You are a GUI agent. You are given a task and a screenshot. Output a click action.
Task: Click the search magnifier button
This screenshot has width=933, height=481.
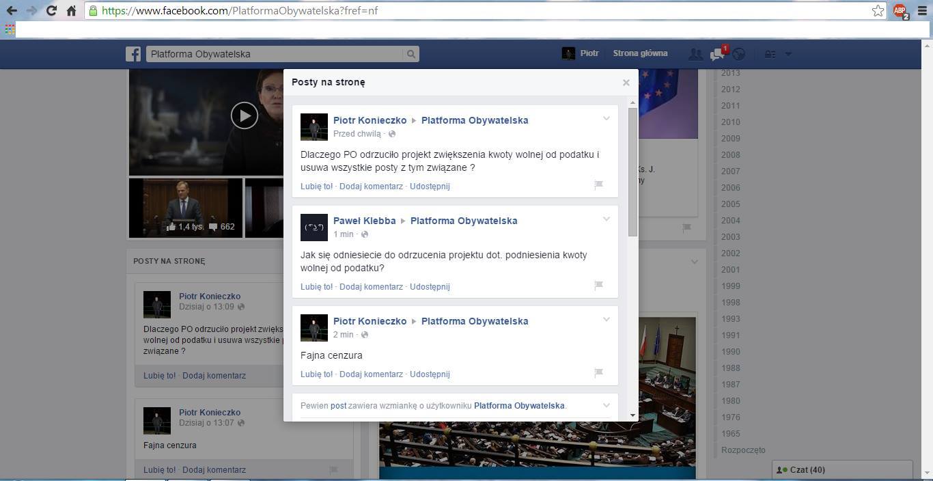(411, 54)
